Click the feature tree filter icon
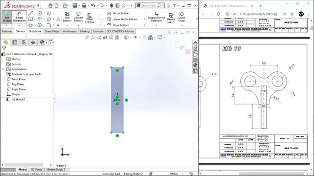 tap(4, 48)
